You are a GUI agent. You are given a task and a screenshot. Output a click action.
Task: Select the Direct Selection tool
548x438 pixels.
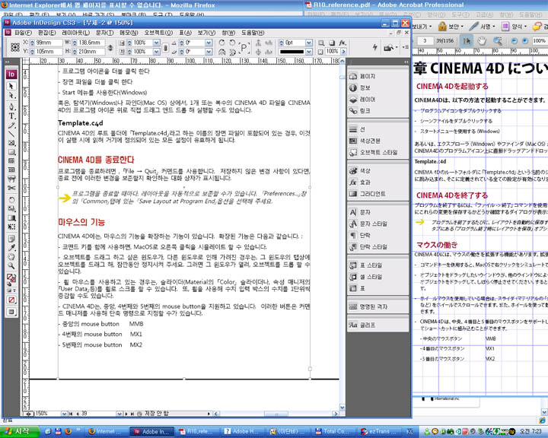[x=11, y=95]
